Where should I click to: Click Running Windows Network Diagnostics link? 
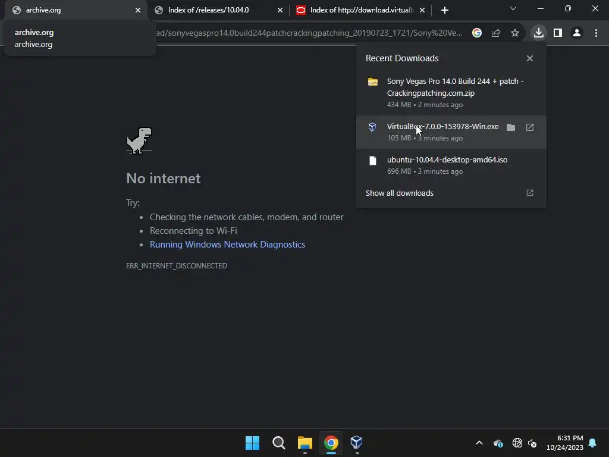(228, 245)
